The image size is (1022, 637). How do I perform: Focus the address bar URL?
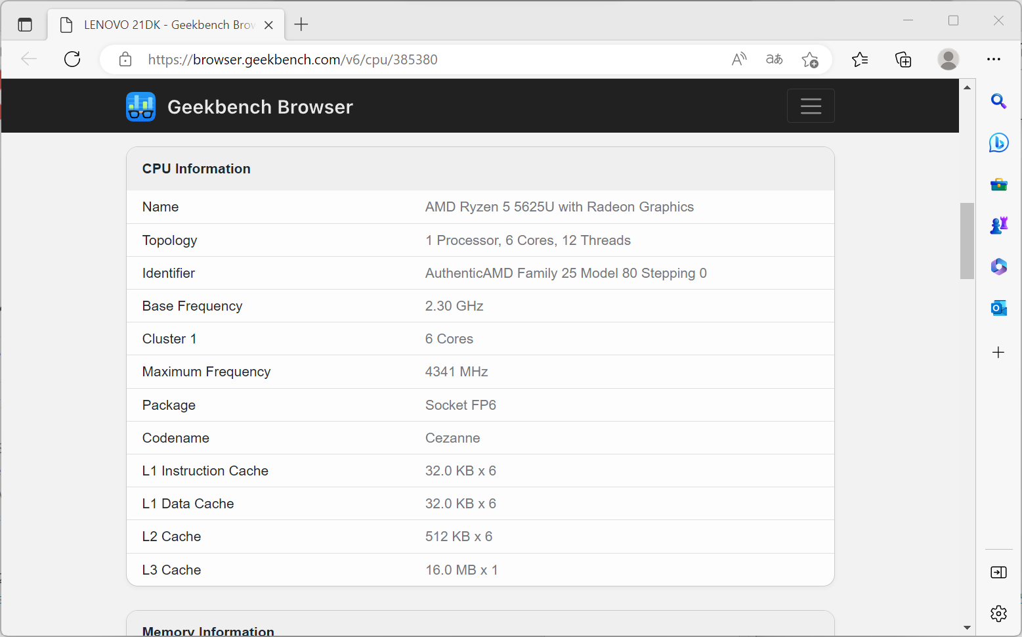point(293,60)
